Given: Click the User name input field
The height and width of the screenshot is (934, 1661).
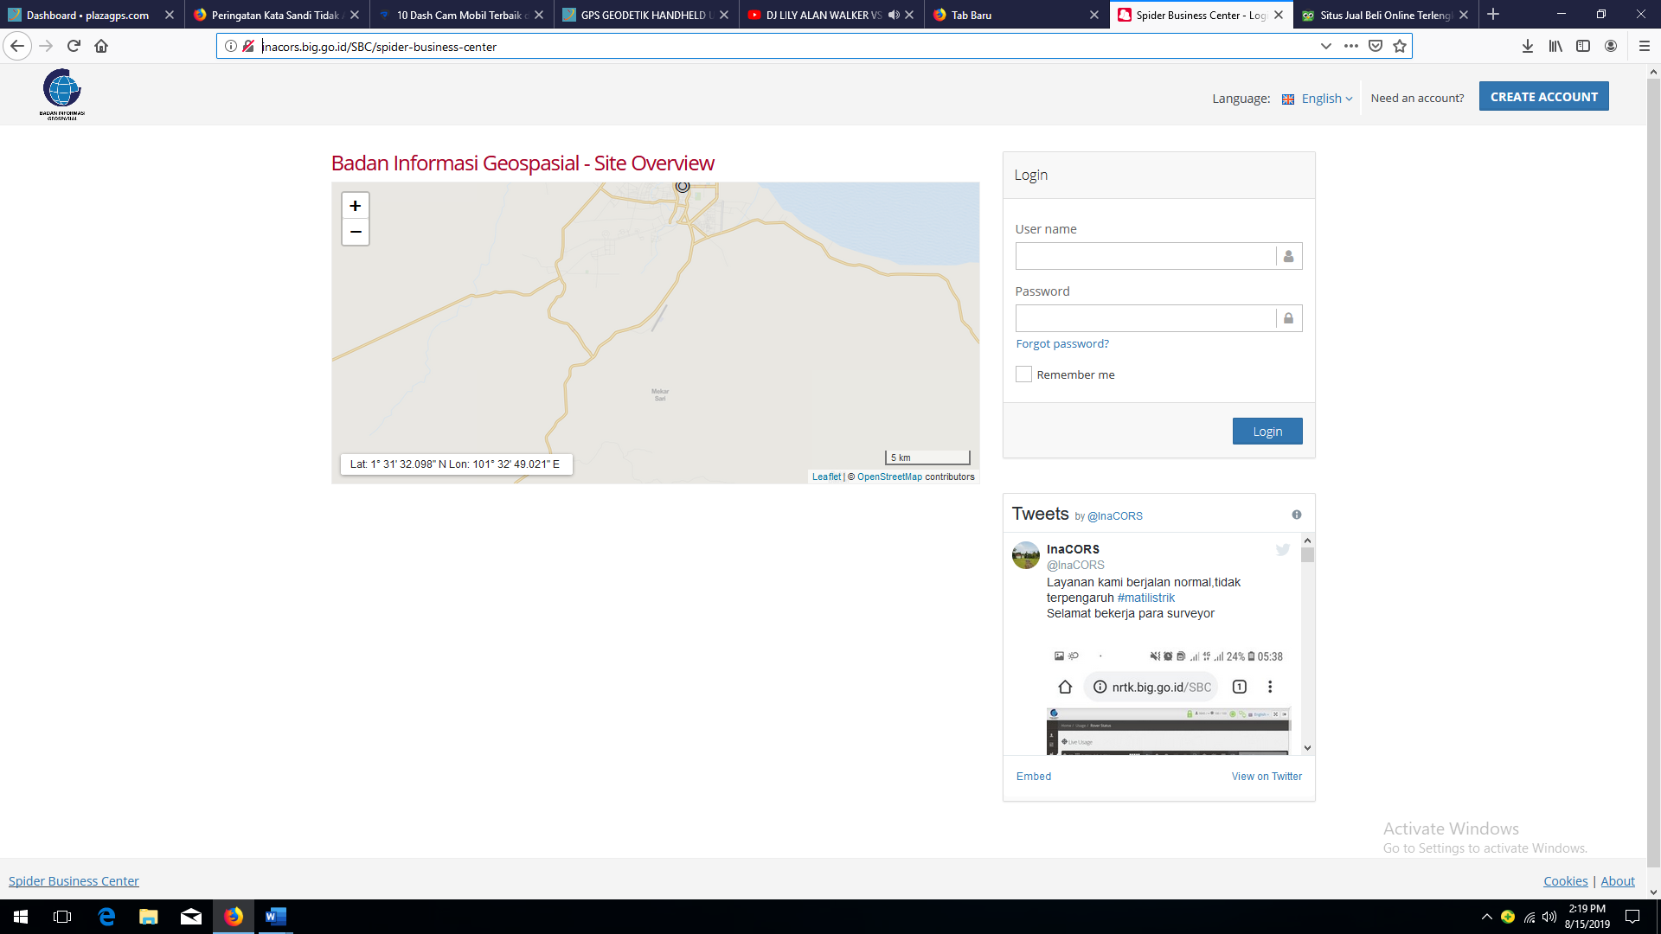Looking at the screenshot, I should [x=1145, y=256].
